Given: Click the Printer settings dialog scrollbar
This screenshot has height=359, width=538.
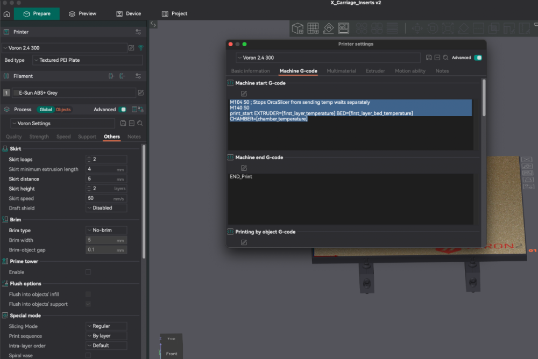Looking at the screenshot, I should [x=484, y=98].
